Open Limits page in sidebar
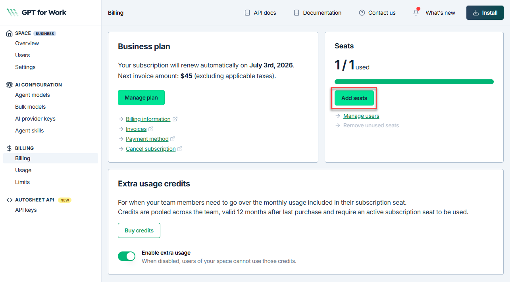 tap(23, 182)
